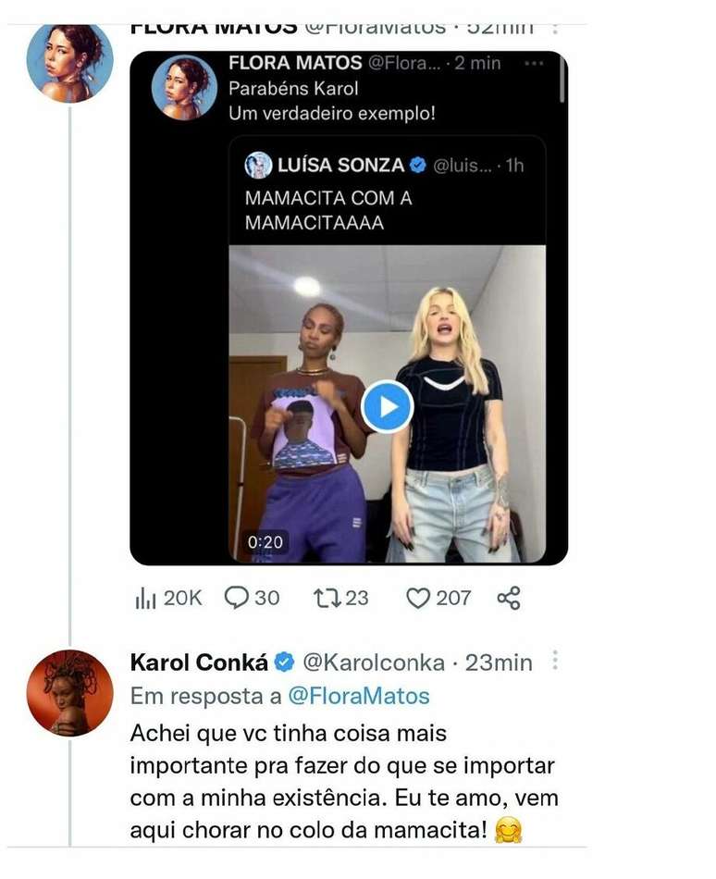Open Flora Matos's profile picture at top left
Image resolution: width=716 pixels, height=879 pixels.
(69, 61)
